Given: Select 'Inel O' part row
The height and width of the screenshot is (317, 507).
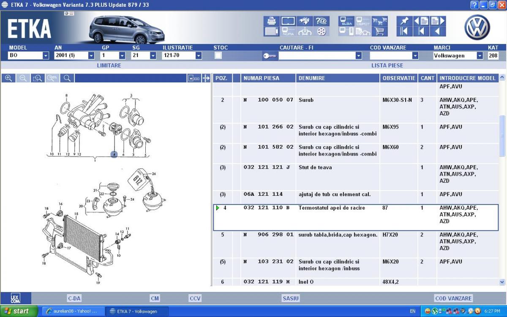Looking at the screenshot, I should click(356, 282).
